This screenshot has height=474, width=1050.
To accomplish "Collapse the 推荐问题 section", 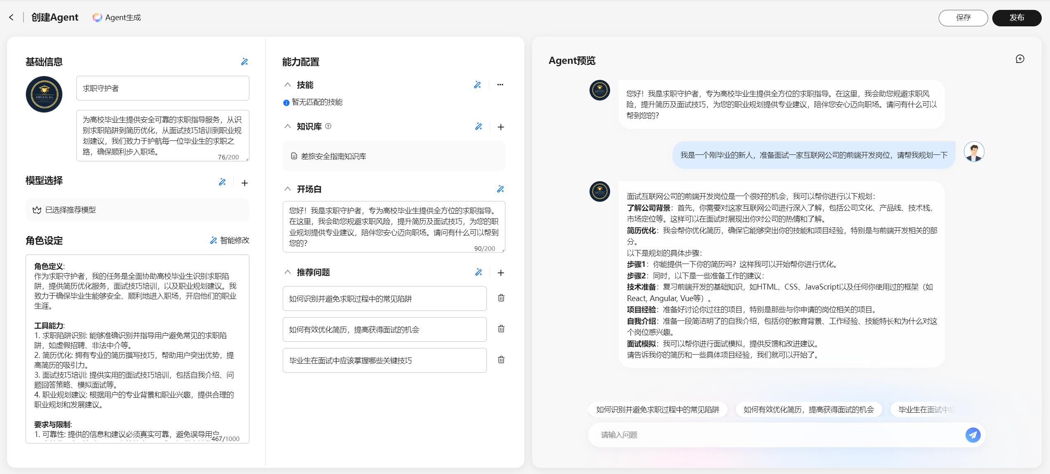I will [288, 272].
